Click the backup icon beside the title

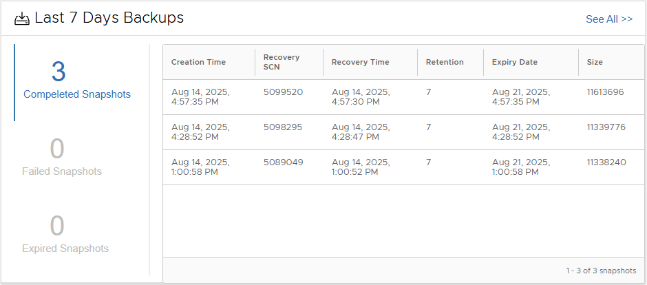pos(21,19)
